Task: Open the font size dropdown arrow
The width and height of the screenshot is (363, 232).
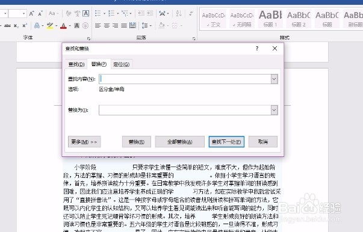Action: coord(23,14)
